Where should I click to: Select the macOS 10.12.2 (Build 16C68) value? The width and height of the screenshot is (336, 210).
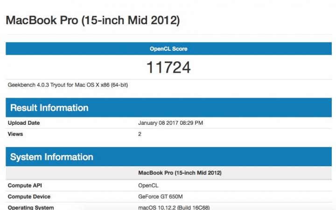pyautogui.click(x=174, y=207)
